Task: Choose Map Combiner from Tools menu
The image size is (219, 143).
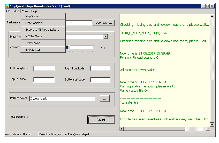Action: tap(43, 23)
